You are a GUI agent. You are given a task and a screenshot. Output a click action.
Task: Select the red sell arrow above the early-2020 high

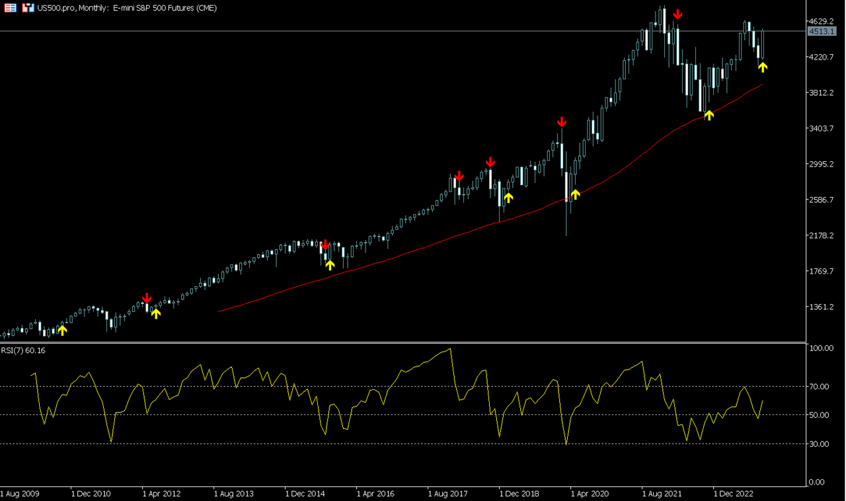coord(561,122)
